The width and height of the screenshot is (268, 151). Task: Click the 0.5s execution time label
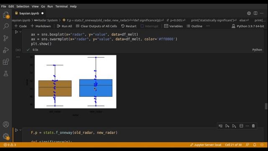(x=35, y=49)
